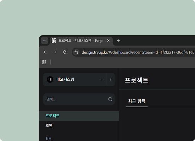Focus the 검색... search field

79,99
